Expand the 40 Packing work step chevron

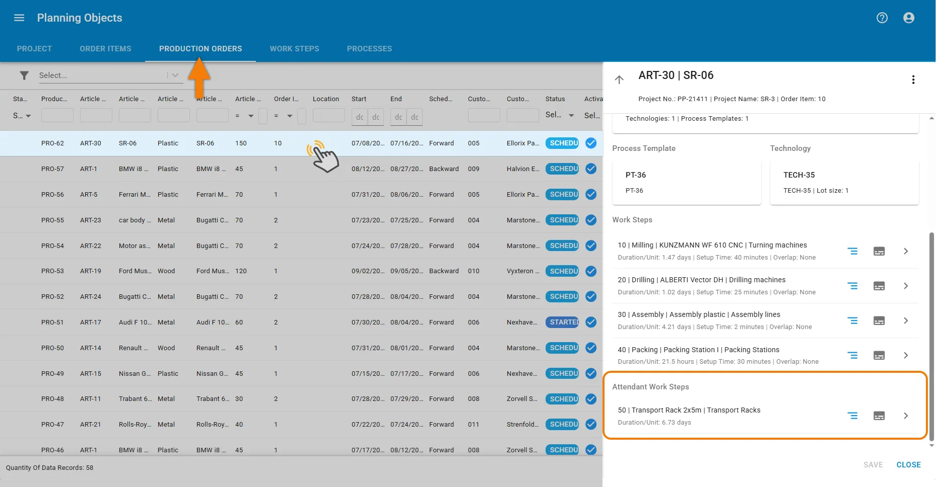coord(906,355)
